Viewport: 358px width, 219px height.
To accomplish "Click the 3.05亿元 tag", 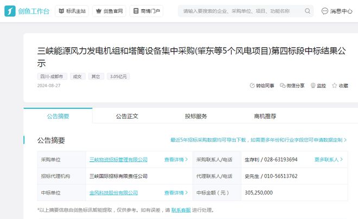I will [x=118, y=76].
